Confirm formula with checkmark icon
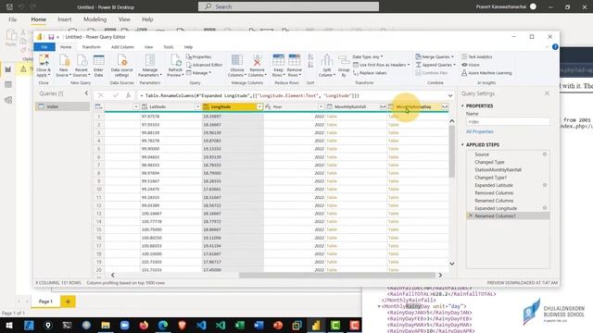593x333 pixels. [115, 95]
